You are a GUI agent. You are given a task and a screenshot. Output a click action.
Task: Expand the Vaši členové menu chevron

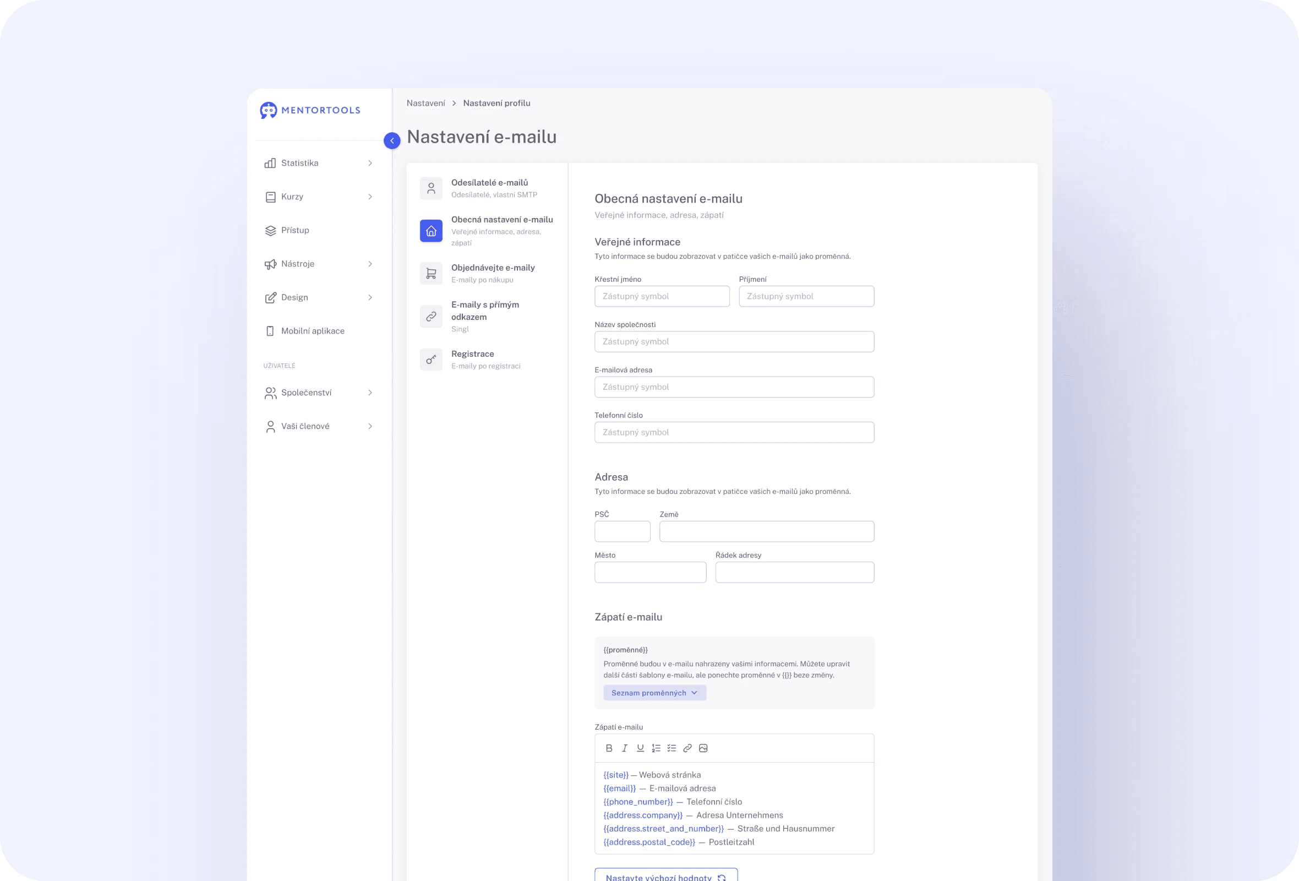pos(370,427)
